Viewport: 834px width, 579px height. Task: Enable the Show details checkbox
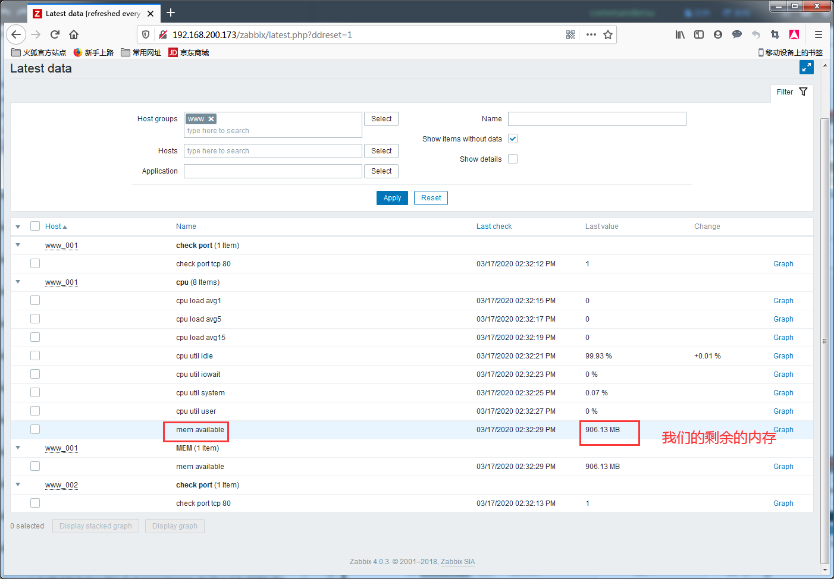coord(513,159)
